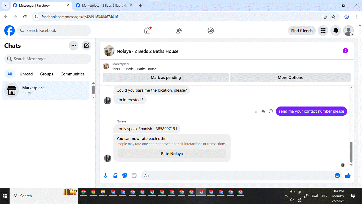
Task: Click the message "I'm interested.?"
Action: [130, 100]
